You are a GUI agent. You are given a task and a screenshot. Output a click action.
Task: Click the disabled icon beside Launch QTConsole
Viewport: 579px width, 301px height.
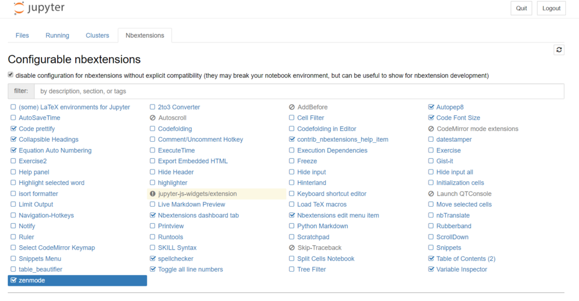(x=431, y=194)
